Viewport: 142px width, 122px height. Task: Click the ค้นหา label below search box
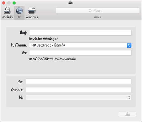click(x=98, y=17)
